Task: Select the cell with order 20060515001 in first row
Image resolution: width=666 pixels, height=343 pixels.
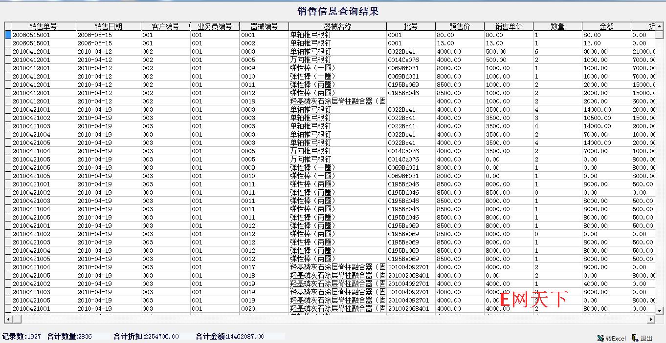Action: coord(43,35)
